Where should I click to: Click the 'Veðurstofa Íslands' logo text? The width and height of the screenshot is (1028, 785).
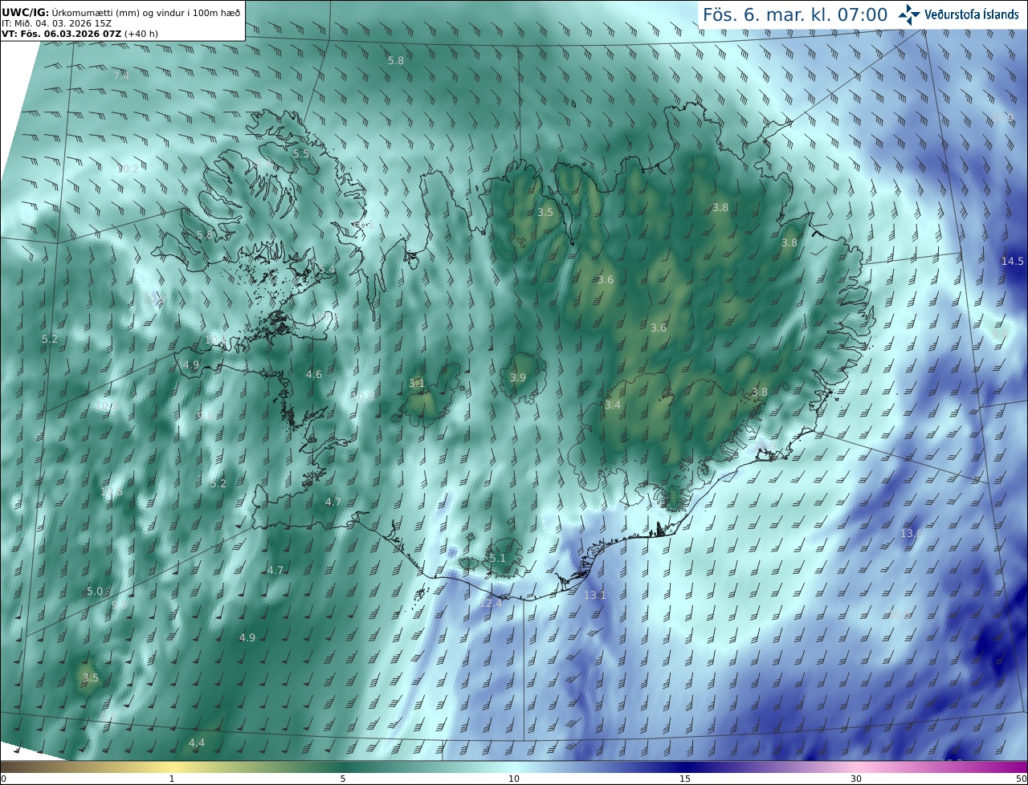coord(972,14)
